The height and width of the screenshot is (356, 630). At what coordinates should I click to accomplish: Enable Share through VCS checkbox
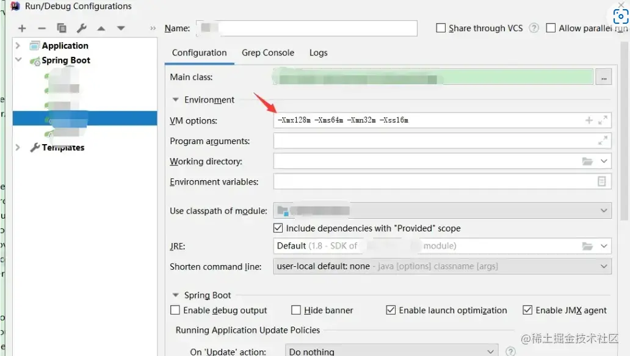coord(441,28)
